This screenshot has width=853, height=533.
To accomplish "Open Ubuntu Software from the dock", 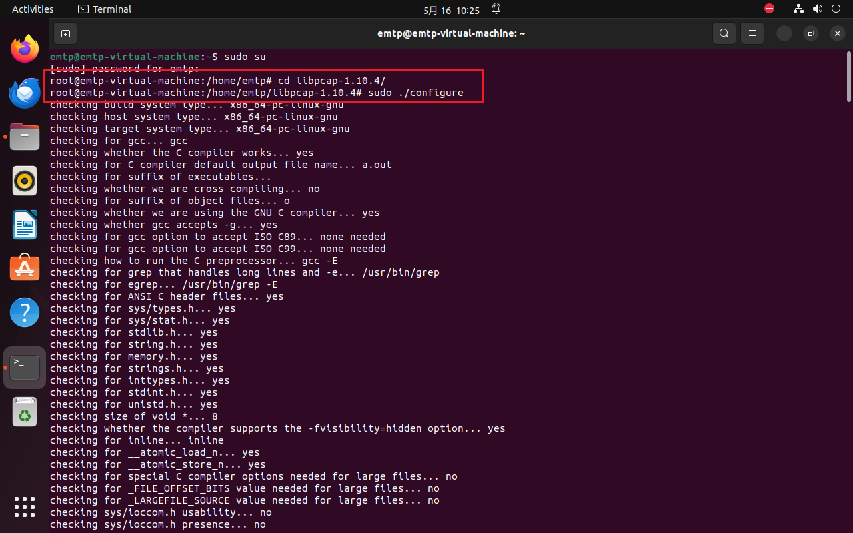I will (24, 267).
